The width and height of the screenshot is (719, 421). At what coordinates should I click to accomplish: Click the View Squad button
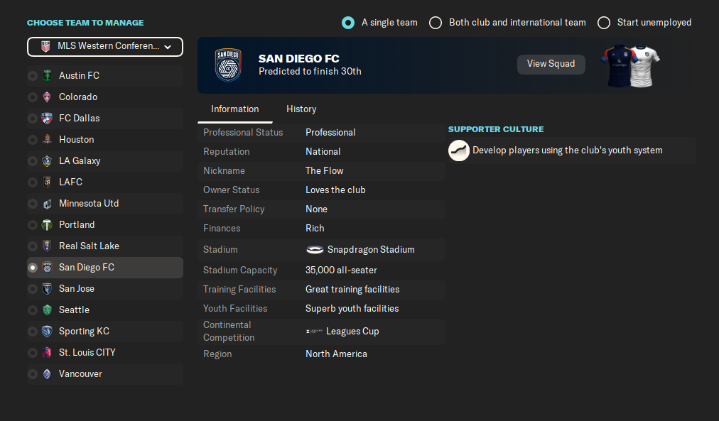coord(551,64)
